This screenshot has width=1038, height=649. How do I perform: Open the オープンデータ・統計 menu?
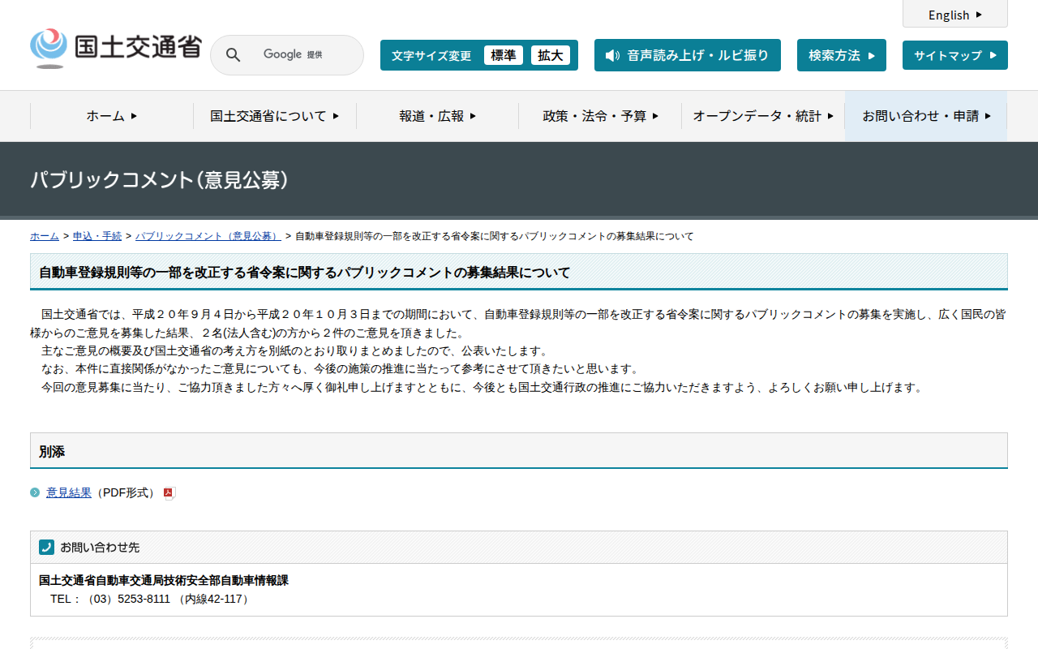763,116
